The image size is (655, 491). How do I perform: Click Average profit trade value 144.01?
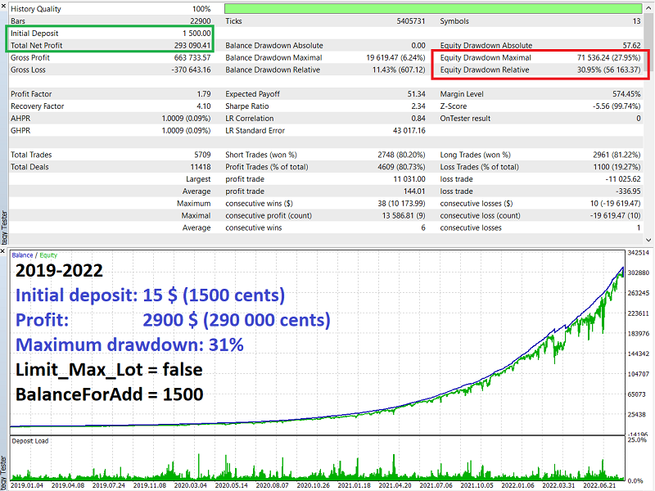tap(414, 191)
